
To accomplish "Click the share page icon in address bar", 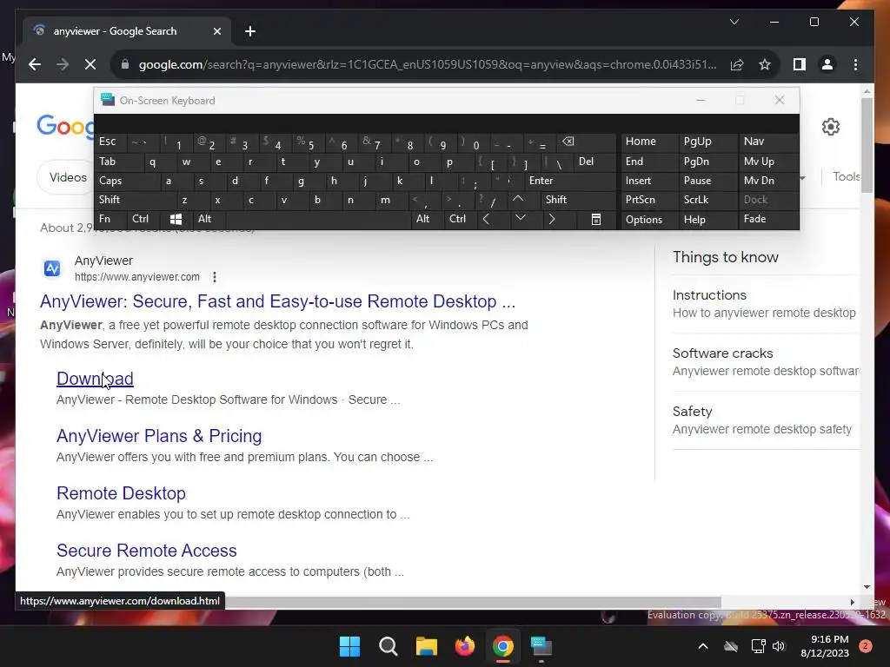I will pyautogui.click(x=737, y=64).
